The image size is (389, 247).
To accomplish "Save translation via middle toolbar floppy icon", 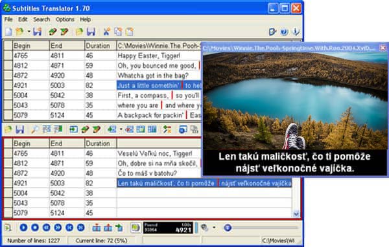I will coord(20,129).
